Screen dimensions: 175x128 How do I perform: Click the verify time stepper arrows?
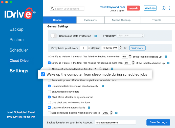pos(120,48)
